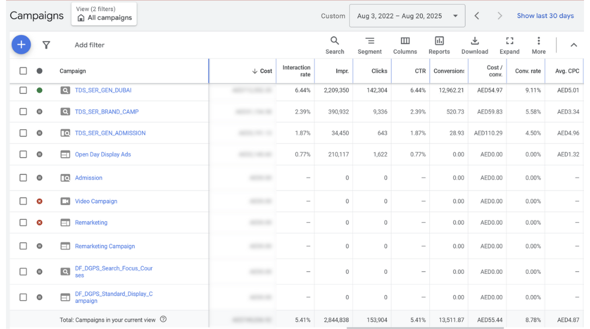Expand the table to full screen

pos(509,45)
